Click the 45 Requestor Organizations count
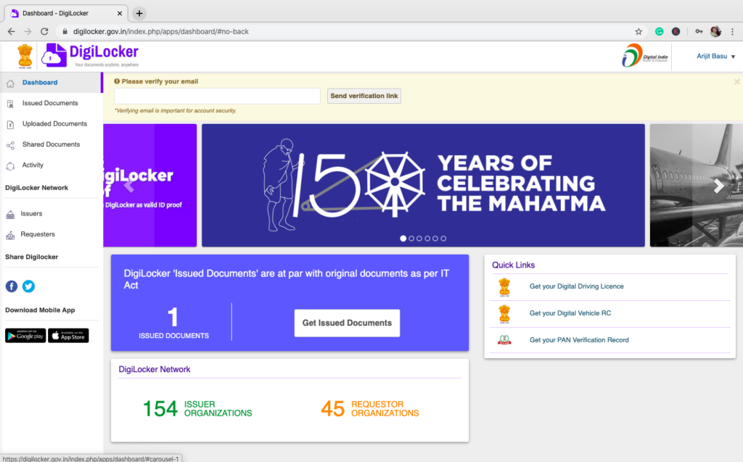The image size is (743, 462). pos(369,408)
